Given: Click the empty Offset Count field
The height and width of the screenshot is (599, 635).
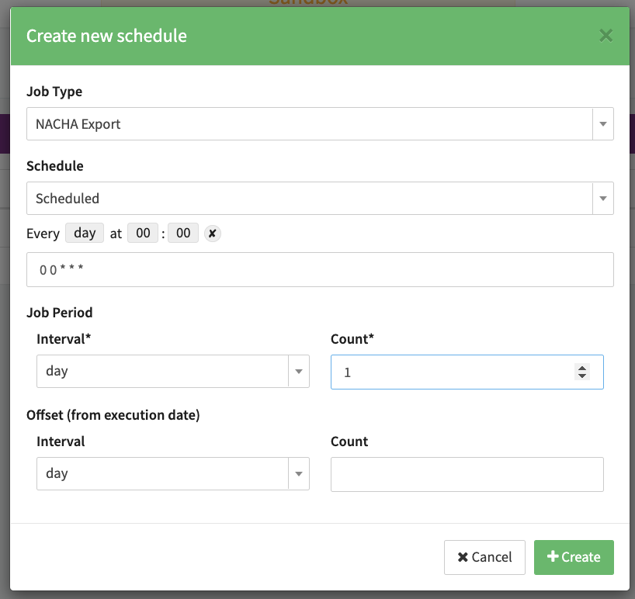Looking at the screenshot, I should coord(467,474).
